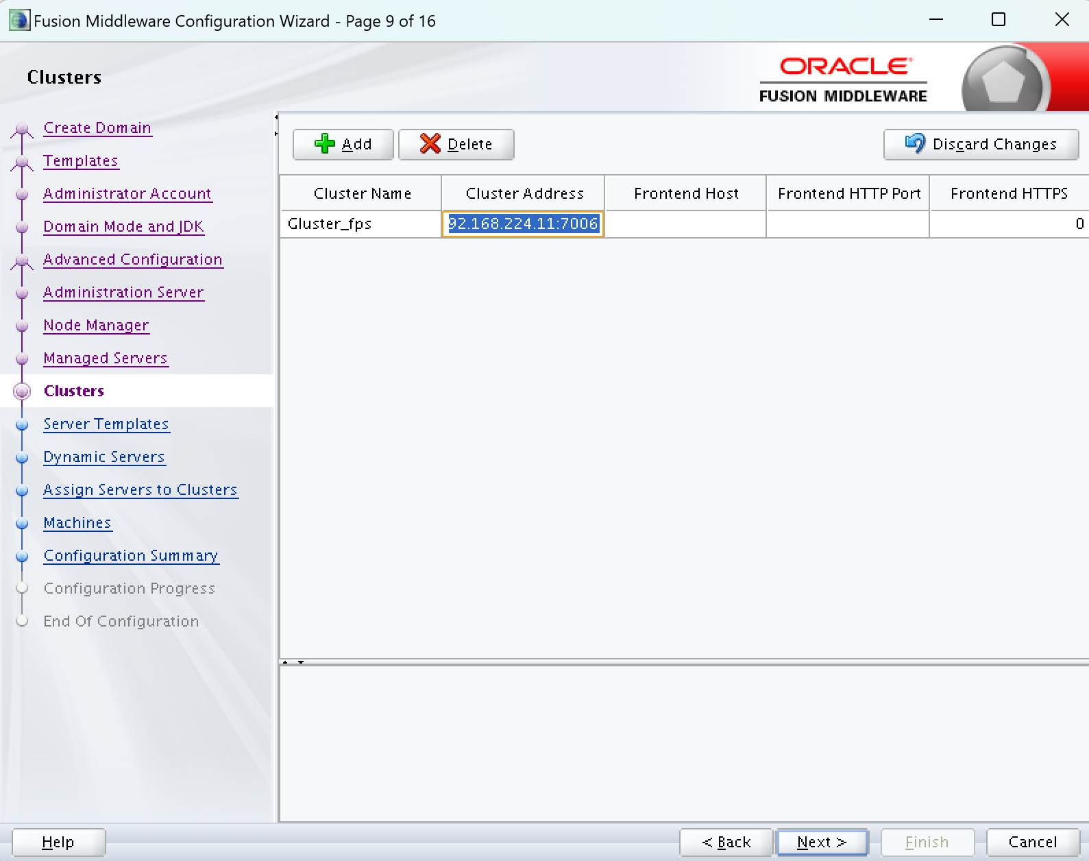Open the Help for Clusters page

(58, 842)
